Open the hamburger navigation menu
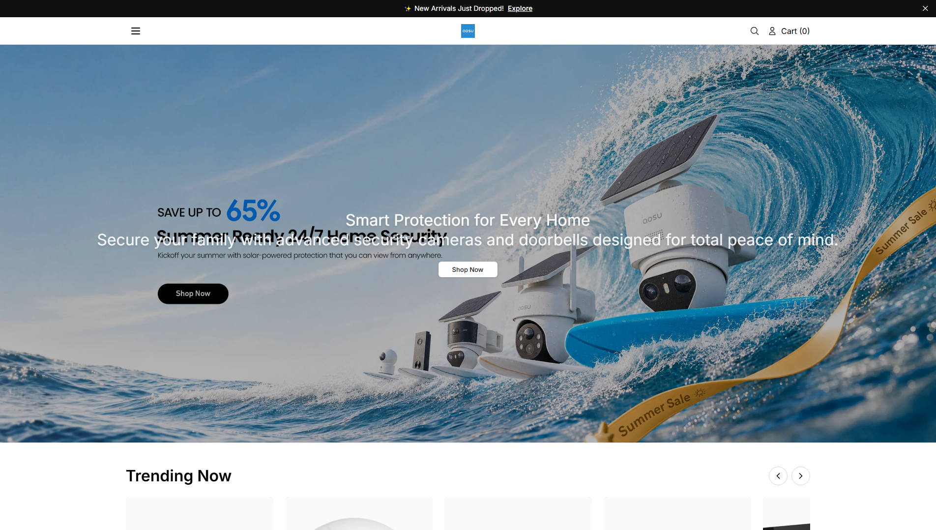 pos(136,31)
